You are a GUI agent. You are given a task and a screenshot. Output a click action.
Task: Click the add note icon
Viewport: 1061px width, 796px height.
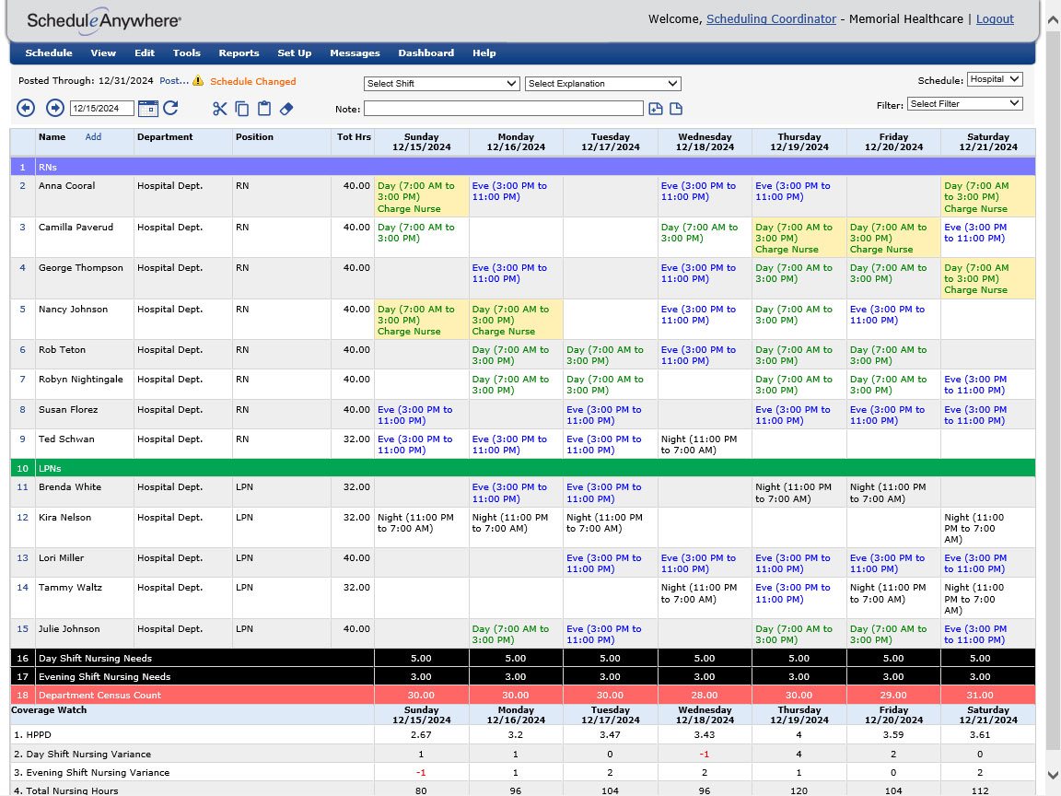[x=656, y=109]
